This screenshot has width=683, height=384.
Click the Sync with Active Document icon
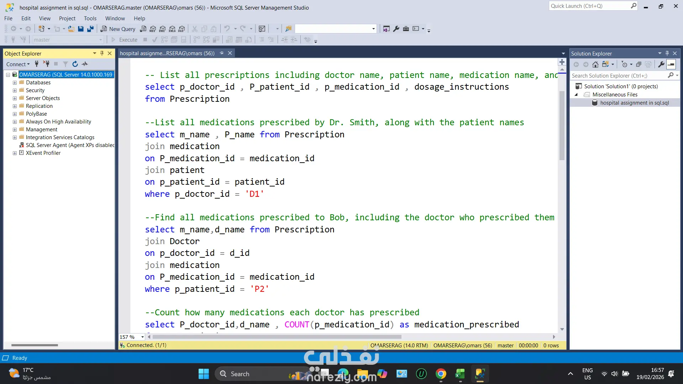point(605,64)
